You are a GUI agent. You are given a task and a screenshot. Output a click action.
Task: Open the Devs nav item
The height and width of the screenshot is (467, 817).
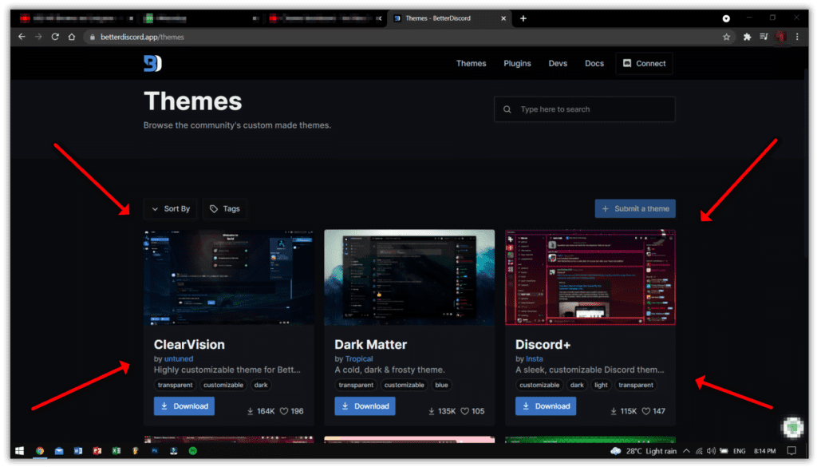(x=558, y=64)
